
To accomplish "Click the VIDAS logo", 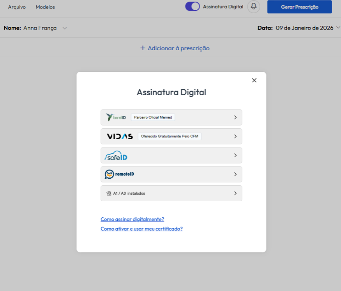I will [120, 136].
